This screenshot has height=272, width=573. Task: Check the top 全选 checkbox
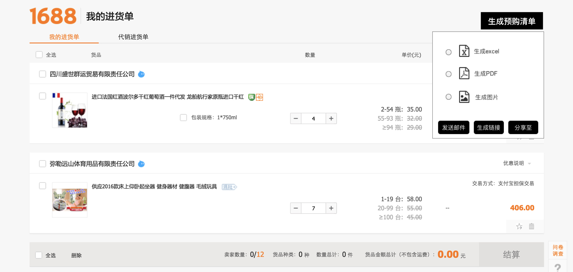tap(39, 55)
